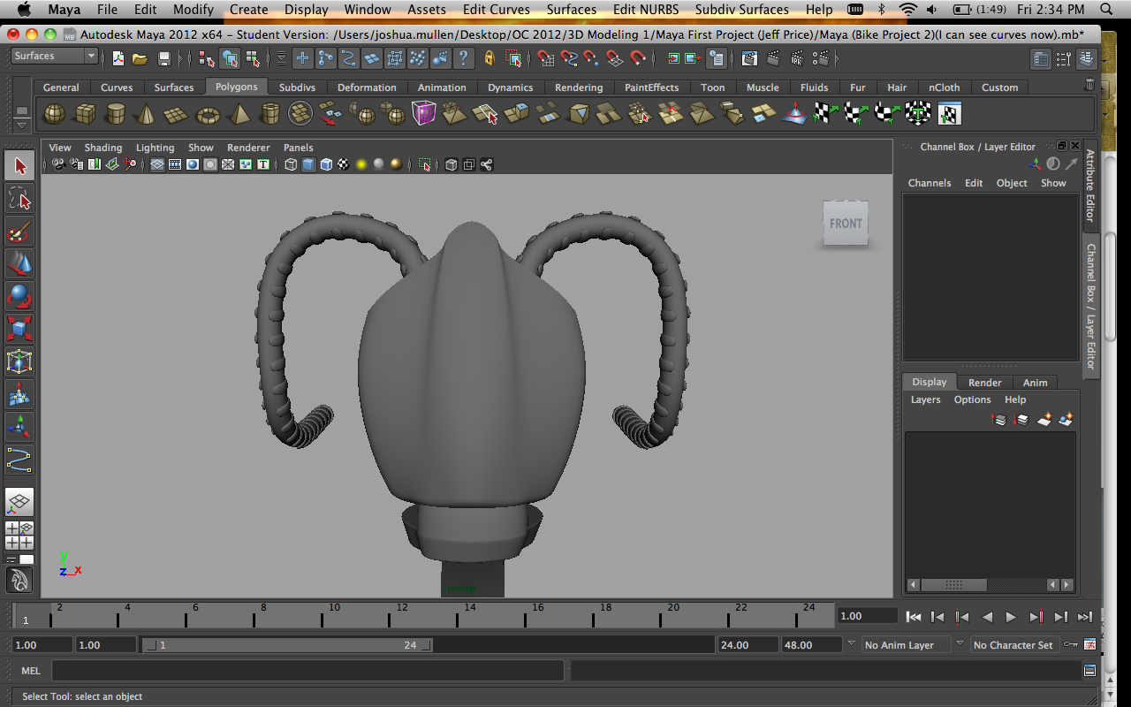Viewport: 1131px width, 707px height.
Task: Toggle the isolate select view mode
Action: click(426, 164)
